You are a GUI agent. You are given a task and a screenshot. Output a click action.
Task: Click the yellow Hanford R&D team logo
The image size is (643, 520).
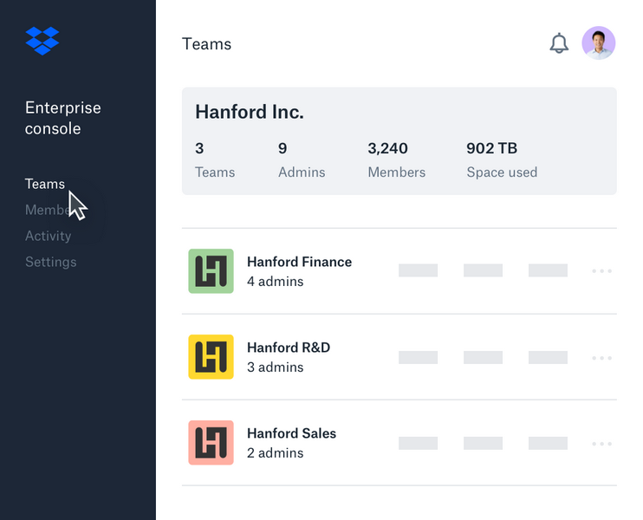[211, 357]
